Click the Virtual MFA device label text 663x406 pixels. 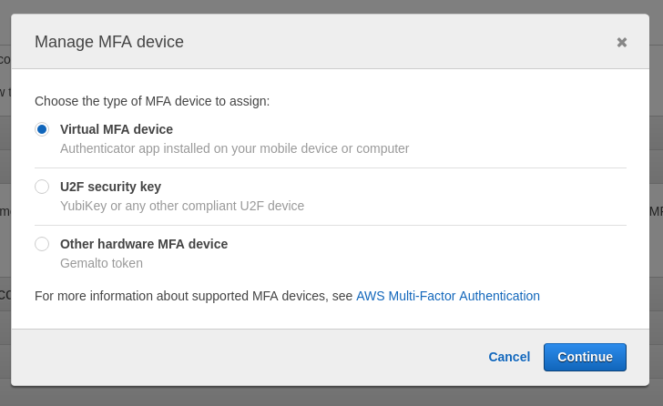[117, 129]
